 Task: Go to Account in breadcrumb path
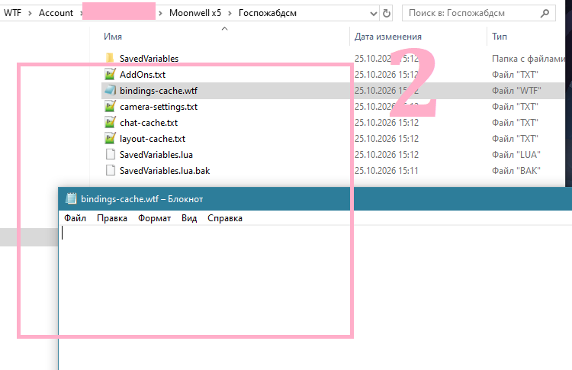pos(56,13)
